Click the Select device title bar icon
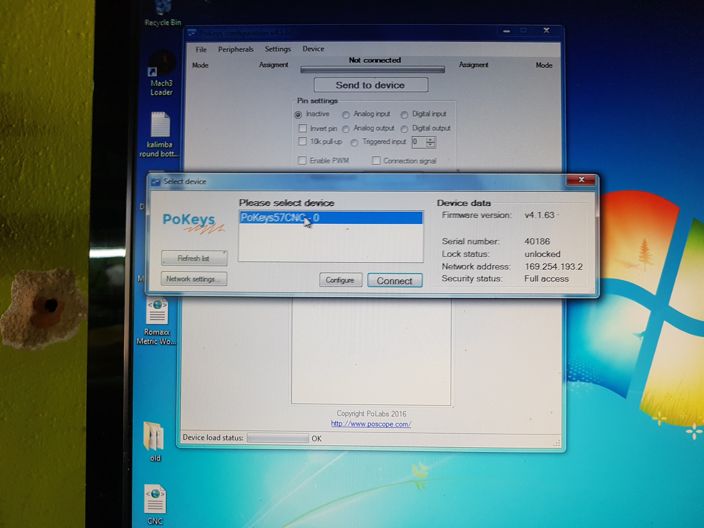 click(155, 182)
